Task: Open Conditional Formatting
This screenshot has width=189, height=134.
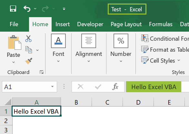Action: click(165, 38)
